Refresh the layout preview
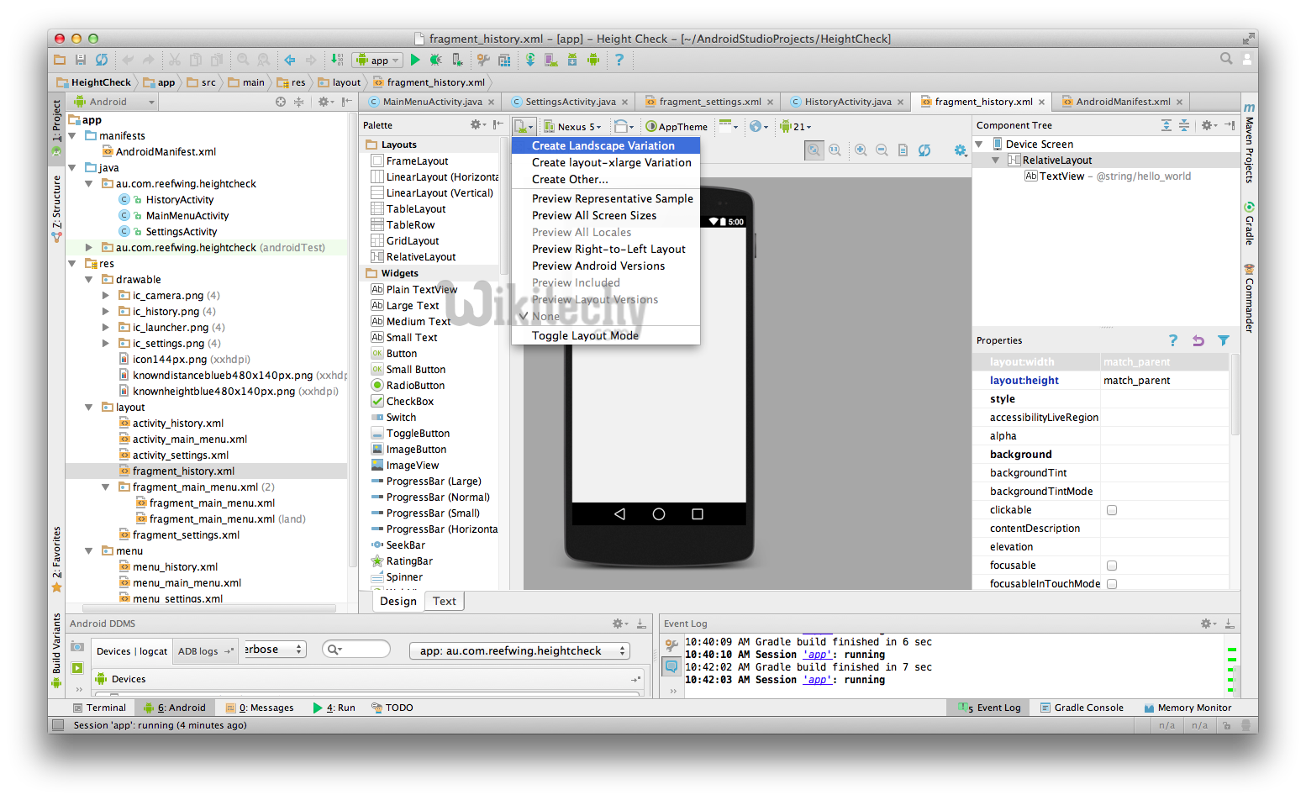Screen dimensions: 1306x800 pos(924,150)
